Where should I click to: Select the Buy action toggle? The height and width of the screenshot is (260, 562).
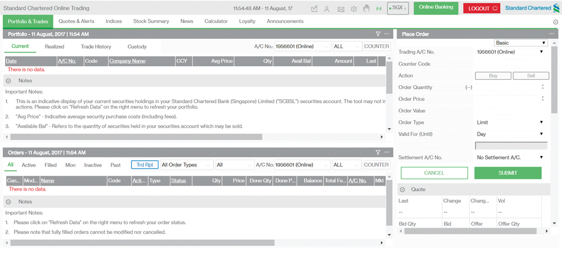click(493, 76)
